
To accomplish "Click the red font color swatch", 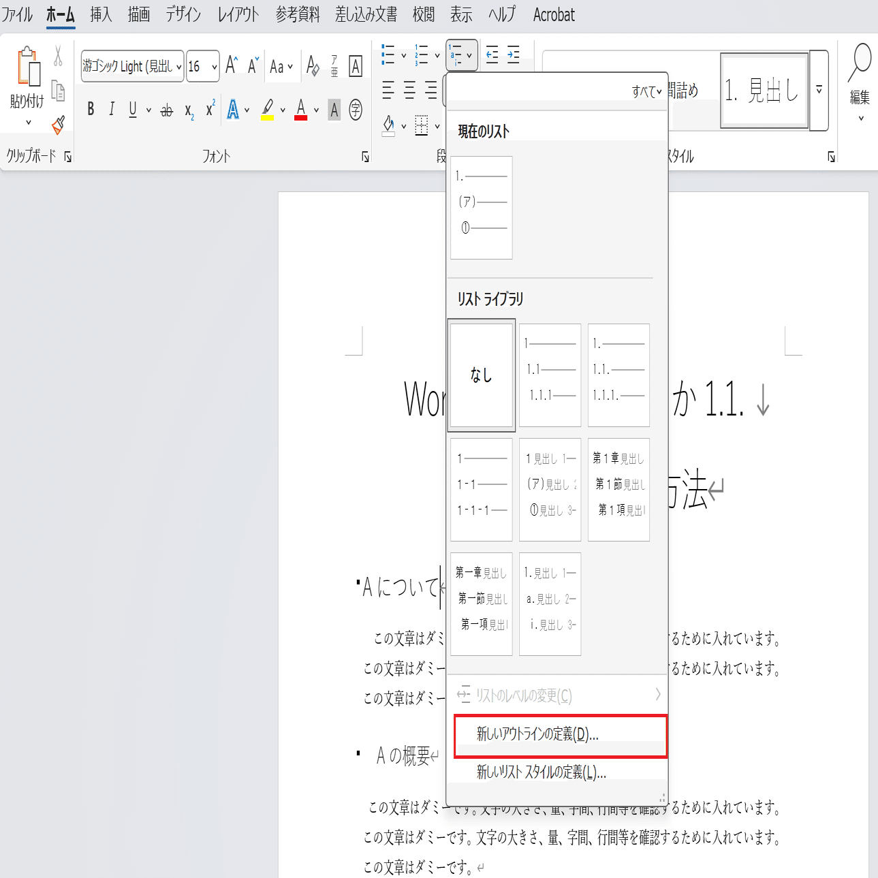I will (300, 118).
